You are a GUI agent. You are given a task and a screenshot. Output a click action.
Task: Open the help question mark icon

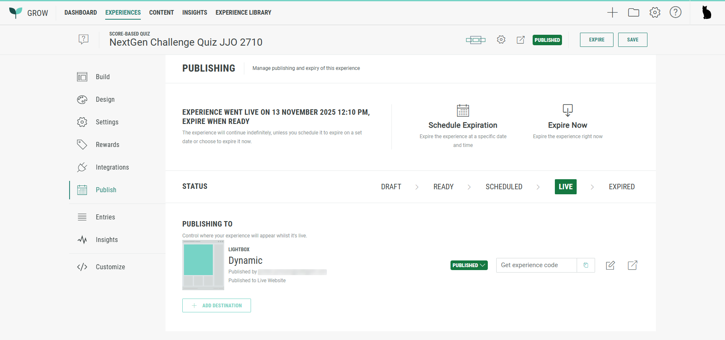(x=675, y=13)
